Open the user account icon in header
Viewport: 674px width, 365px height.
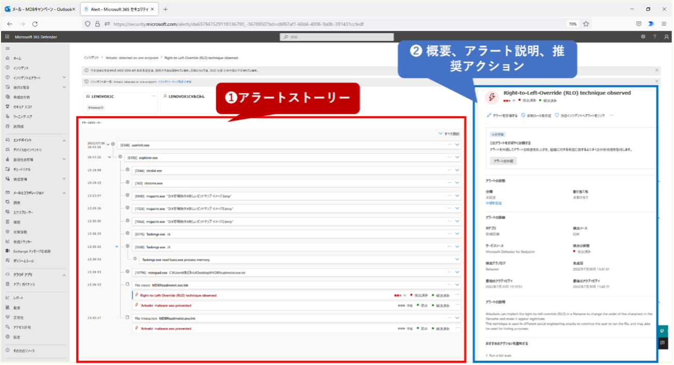667,37
